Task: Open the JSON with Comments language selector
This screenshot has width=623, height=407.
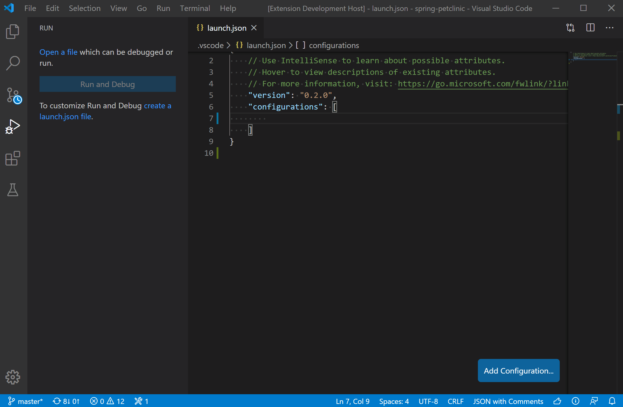Action: pos(508,401)
